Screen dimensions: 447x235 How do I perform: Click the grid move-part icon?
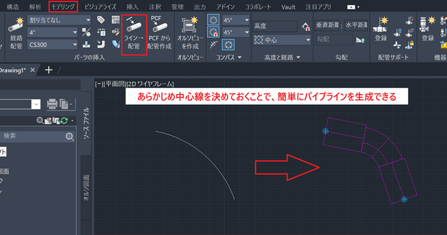(x=101, y=32)
